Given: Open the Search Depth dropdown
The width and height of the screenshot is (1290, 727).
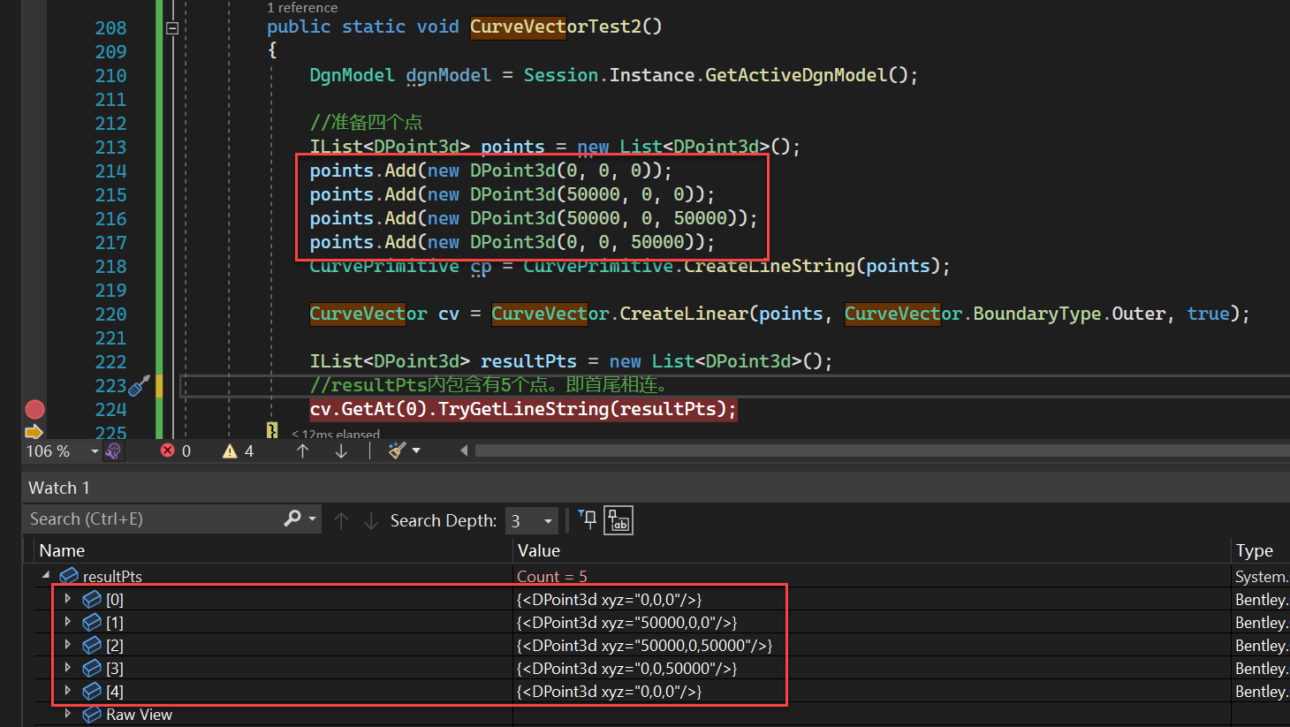Looking at the screenshot, I should click(548, 521).
